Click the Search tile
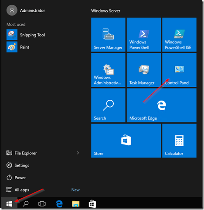Screen dimensions: 204x210 pyautogui.click(x=108, y=105)
